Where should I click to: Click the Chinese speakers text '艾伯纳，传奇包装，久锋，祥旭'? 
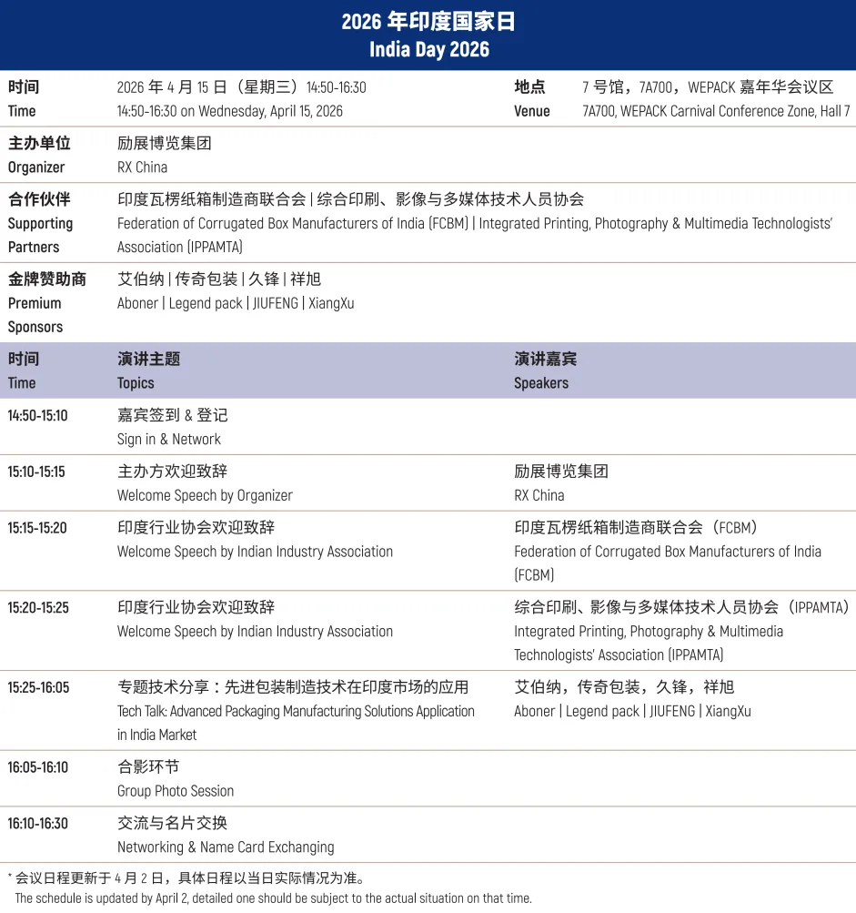coord(624,687)
